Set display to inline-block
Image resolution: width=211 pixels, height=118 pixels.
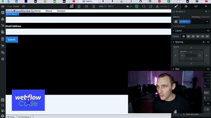pos(198,36)
